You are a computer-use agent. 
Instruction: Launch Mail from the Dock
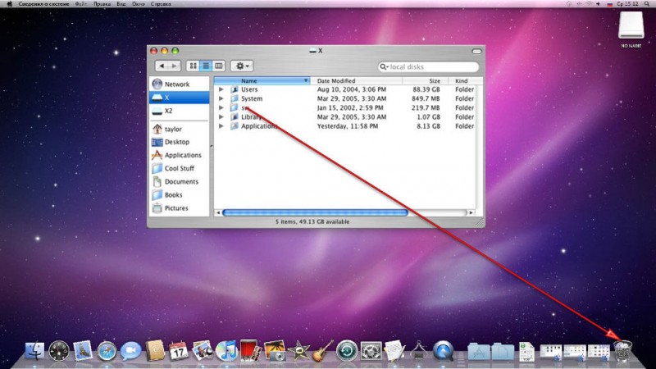point(83,351)
